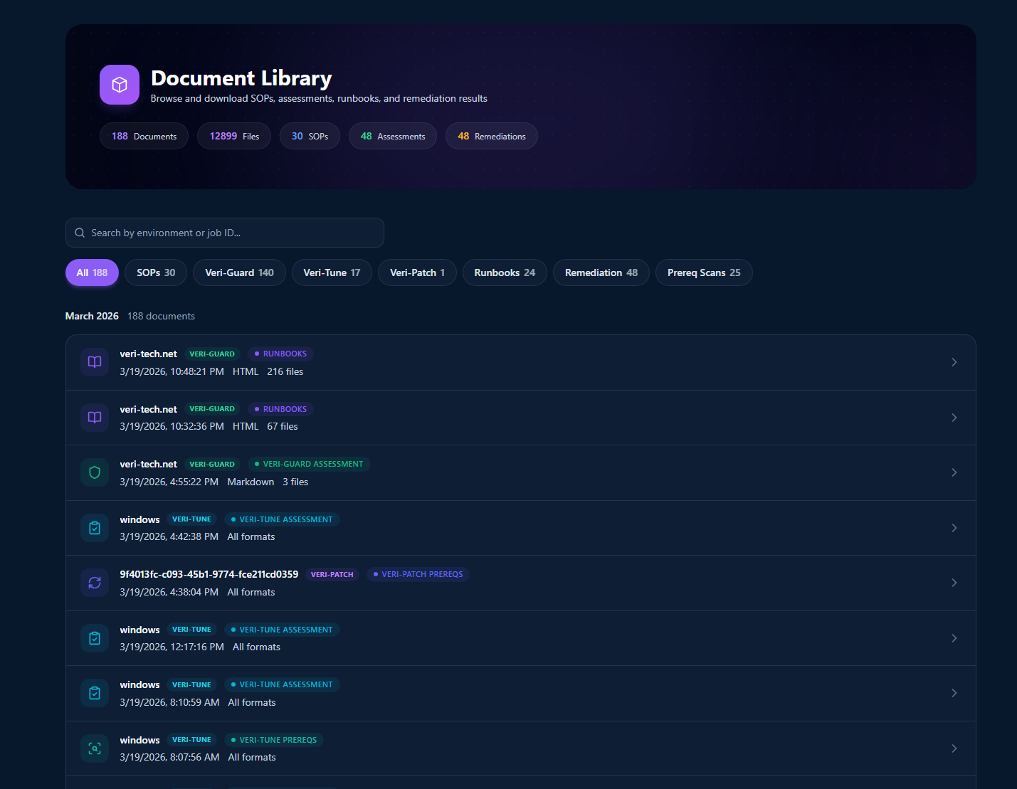Image resolution: width=1017 pixels, height=789 pixels.
Task: Click inside the search by environment field
Action: click(x=224, y=233)
